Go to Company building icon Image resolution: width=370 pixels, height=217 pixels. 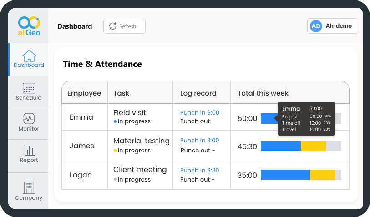tap(29, 187)
